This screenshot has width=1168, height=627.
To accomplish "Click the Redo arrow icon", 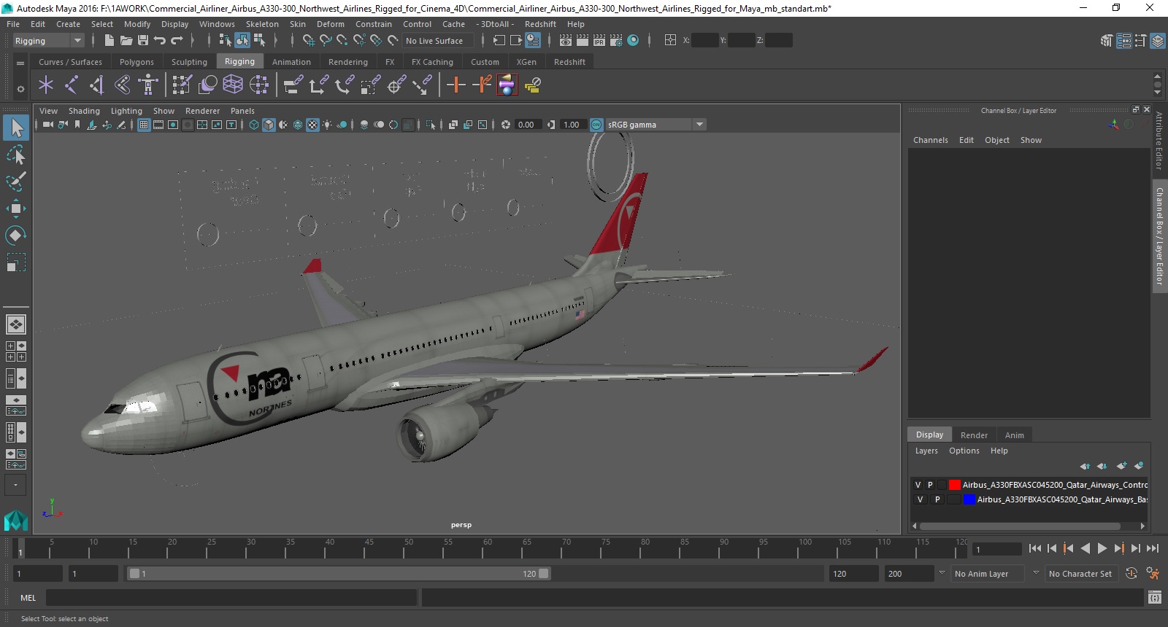I will (177, 41).
